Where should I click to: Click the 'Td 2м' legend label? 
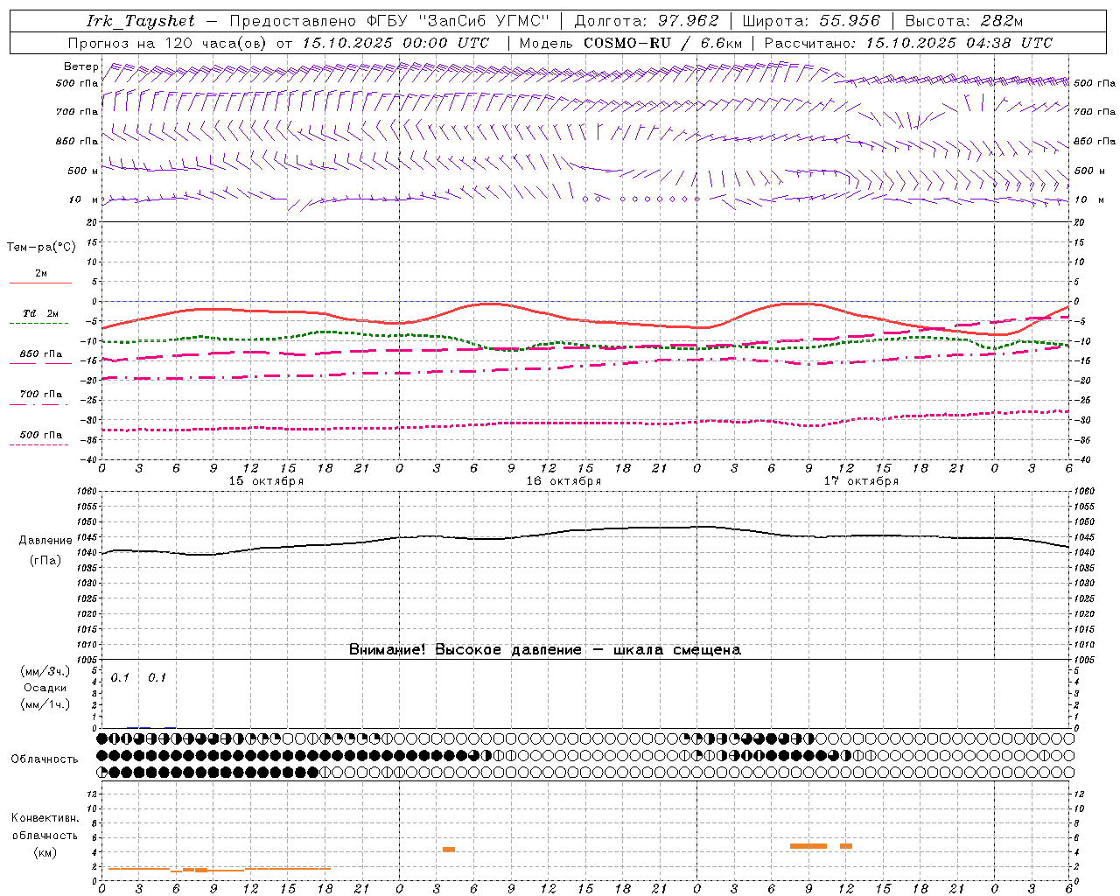pos(41,313)
